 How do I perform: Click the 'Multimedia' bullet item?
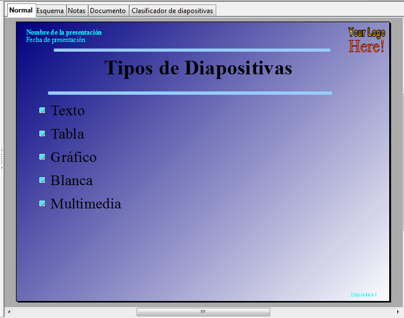[x=85, y=204]
